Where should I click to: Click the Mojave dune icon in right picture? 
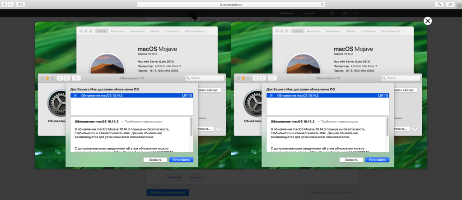point(303,64)
